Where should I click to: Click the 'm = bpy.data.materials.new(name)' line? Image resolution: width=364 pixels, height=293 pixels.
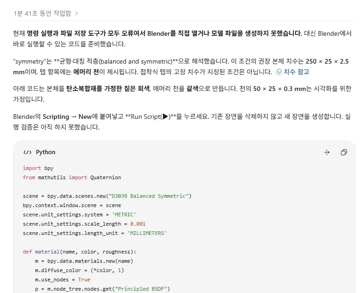point(84,261)
